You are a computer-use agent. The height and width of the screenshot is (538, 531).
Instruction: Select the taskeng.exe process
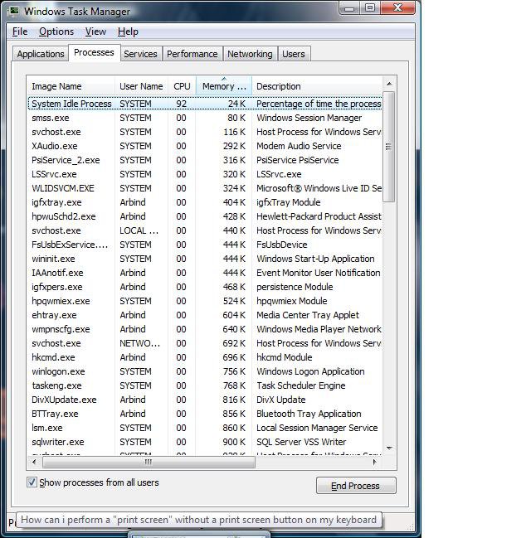tap(205, 385)
